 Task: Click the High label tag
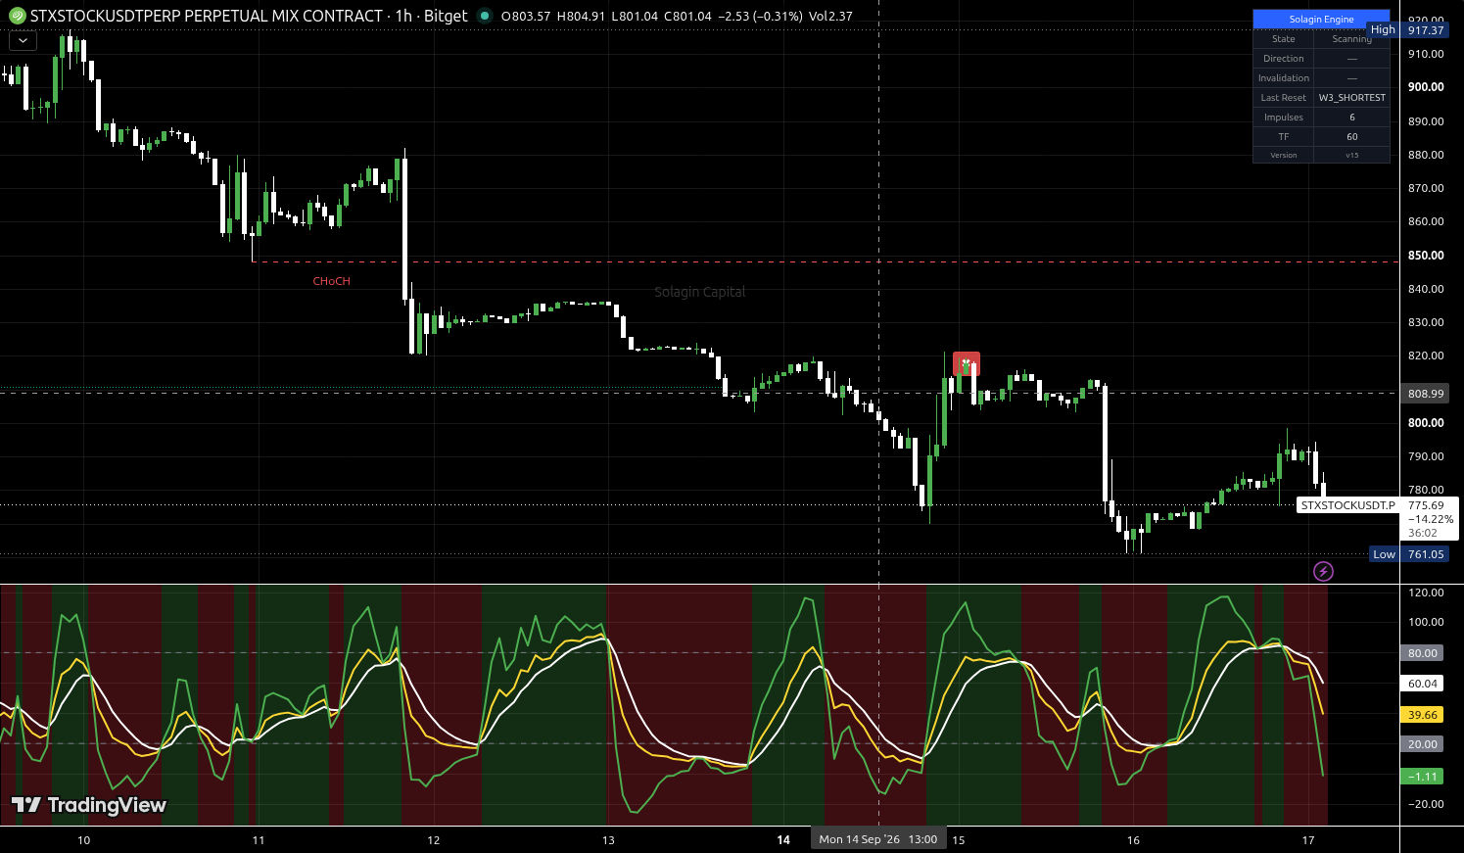tap(1383, 30)
